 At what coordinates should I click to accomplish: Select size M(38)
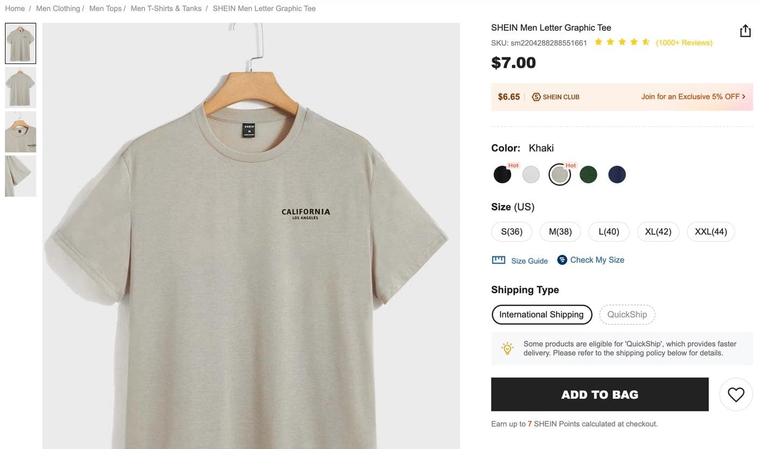tap(560, 232)
